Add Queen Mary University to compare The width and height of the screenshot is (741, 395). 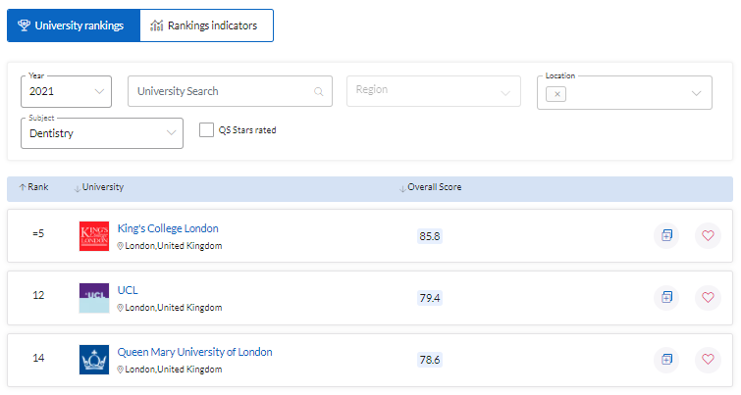pos(666,359)
